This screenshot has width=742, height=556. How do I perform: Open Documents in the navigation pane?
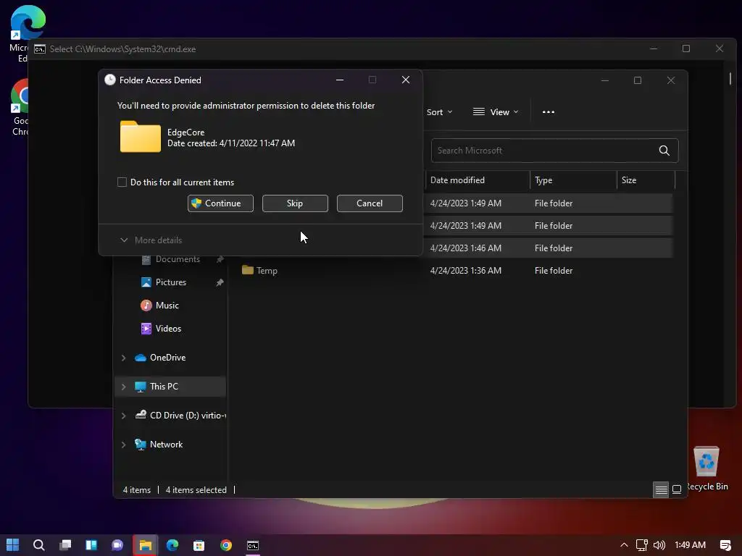(178, 259)
